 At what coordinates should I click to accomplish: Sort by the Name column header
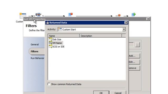[64, 36]
